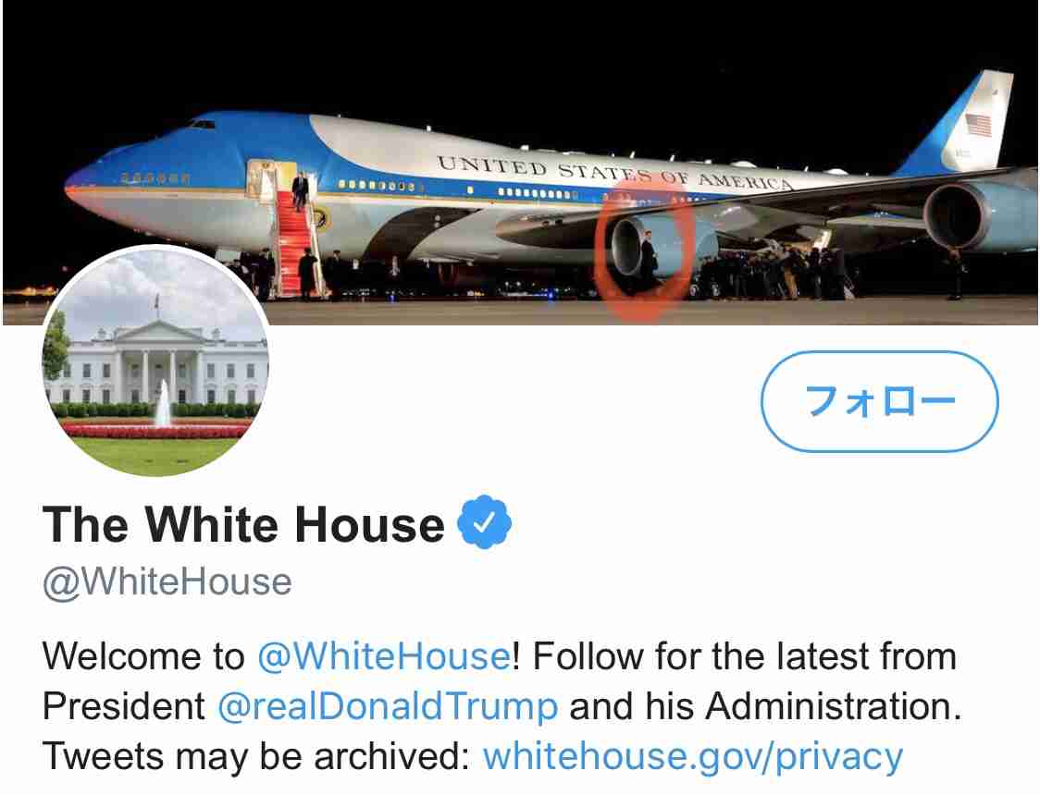Screen dimensions: 1040x795
Task: Click UNITED STATES OF AMERICA fuselage lettering
Action: click(x=613, y=172)
